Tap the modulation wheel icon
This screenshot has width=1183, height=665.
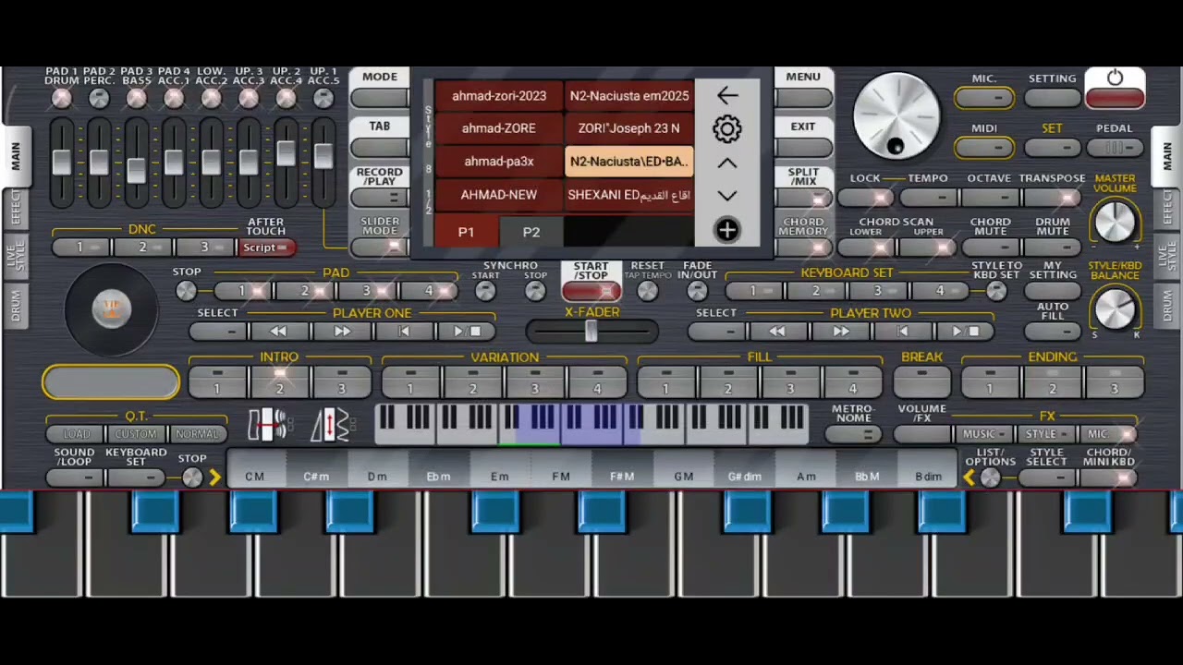tap(331, 424)
